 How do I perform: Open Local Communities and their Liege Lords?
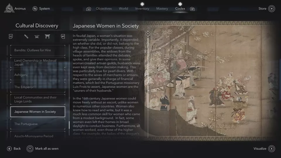38,99
